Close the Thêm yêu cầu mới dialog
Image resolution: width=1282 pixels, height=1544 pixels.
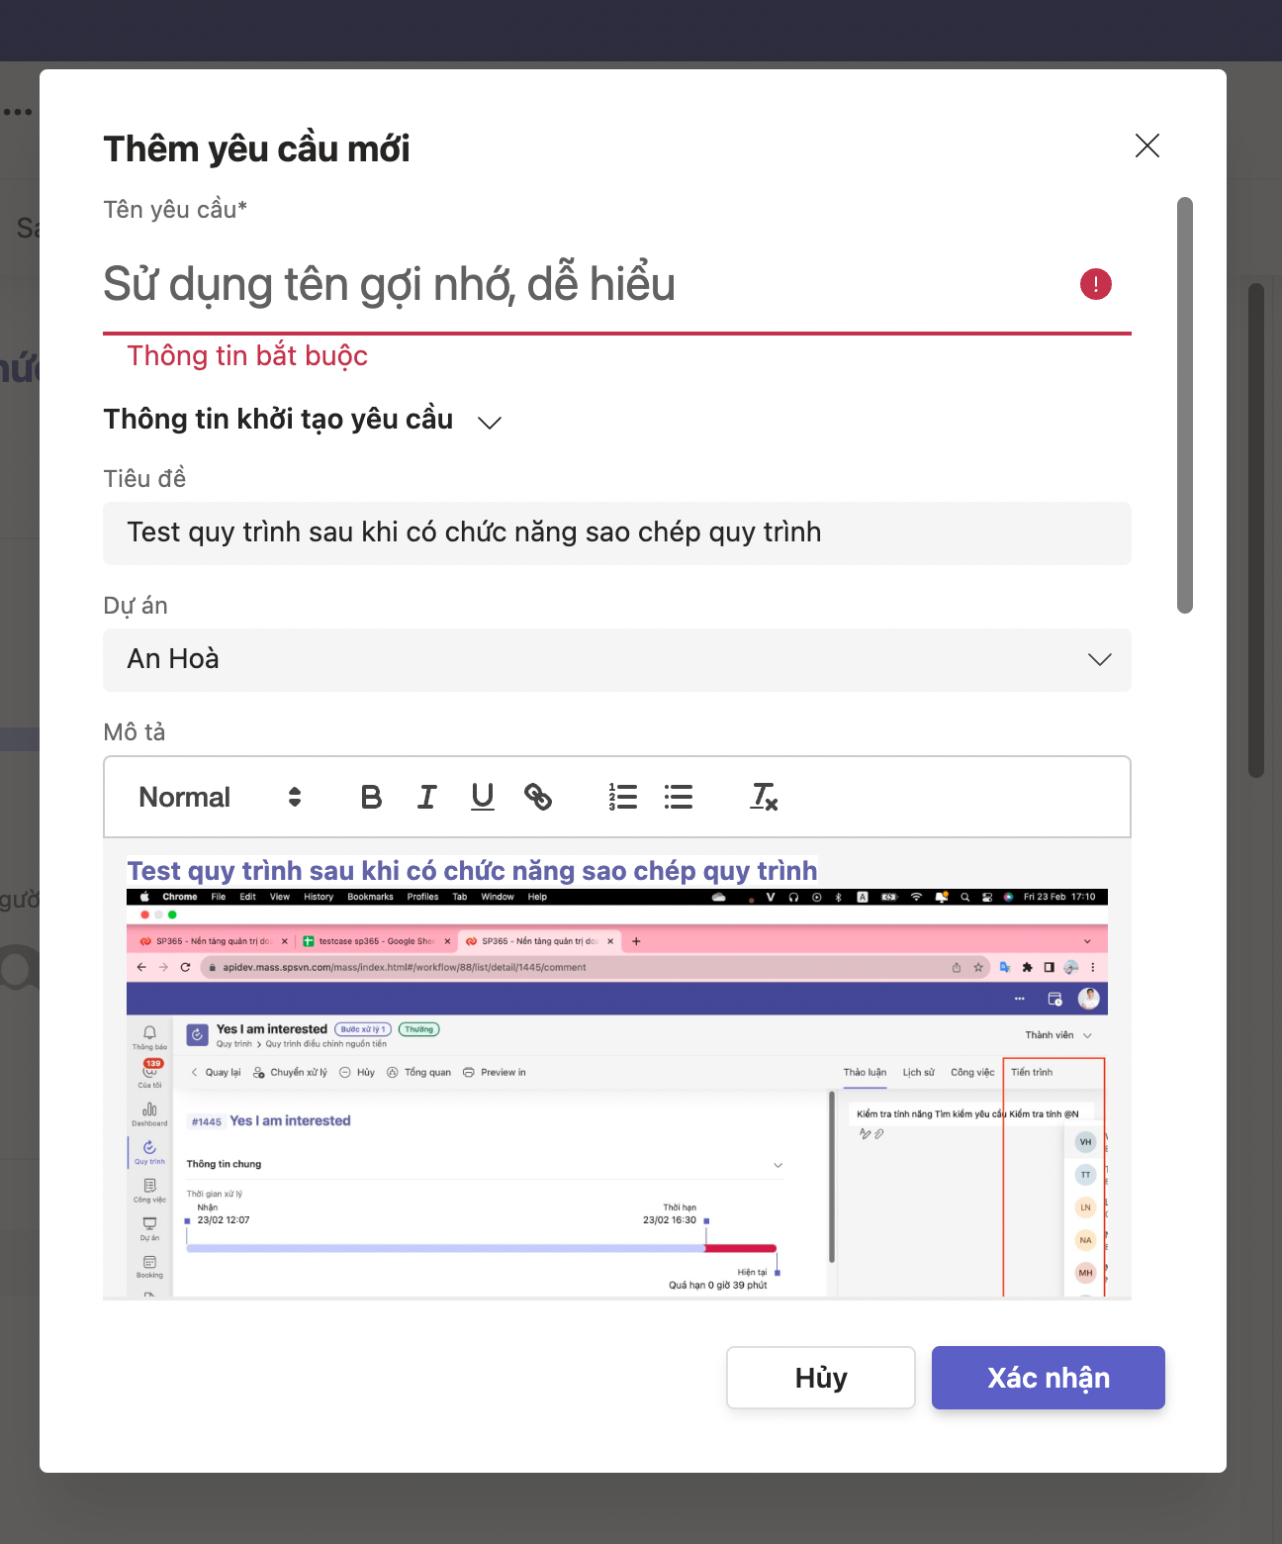coord(1146,146)
